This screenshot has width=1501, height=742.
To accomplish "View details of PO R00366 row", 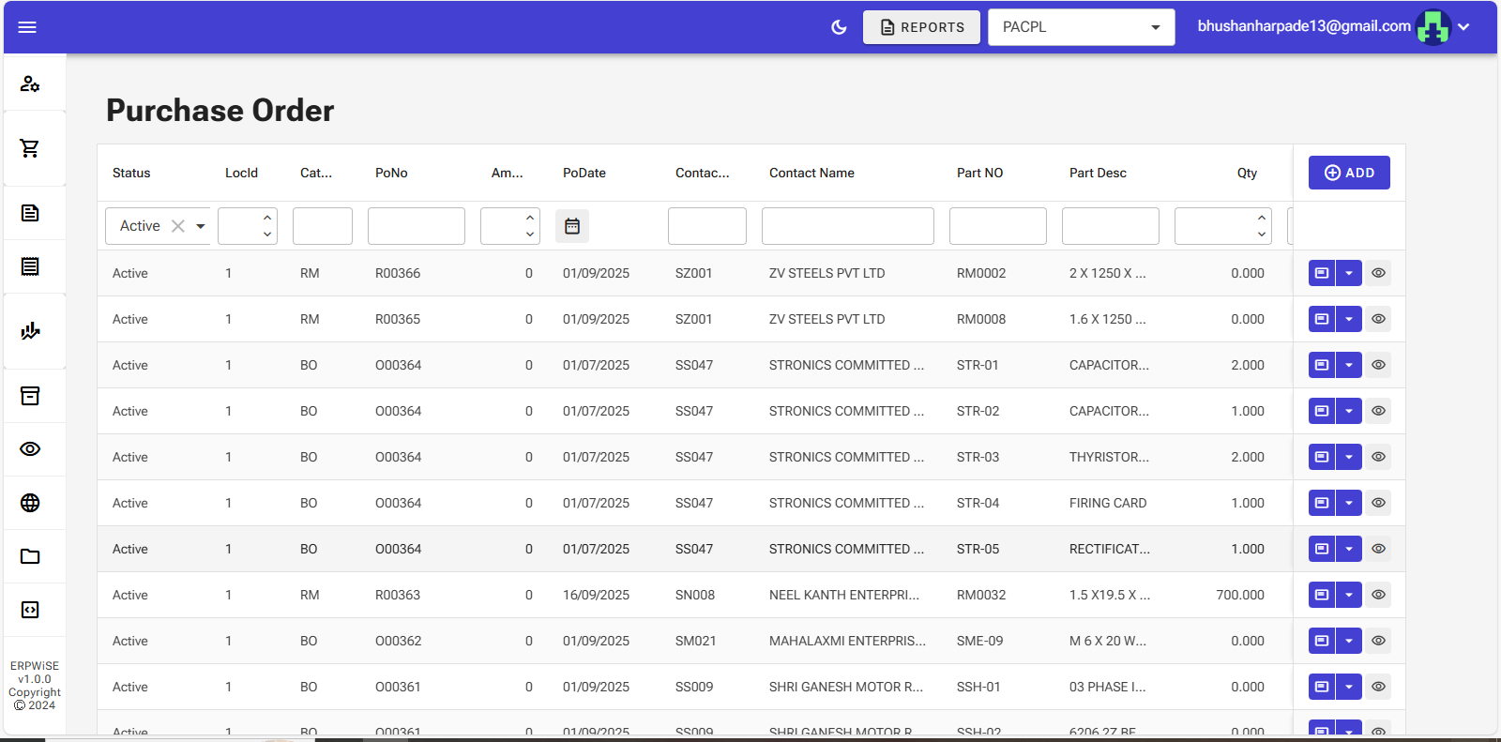I will click(x=1378, y=273).
